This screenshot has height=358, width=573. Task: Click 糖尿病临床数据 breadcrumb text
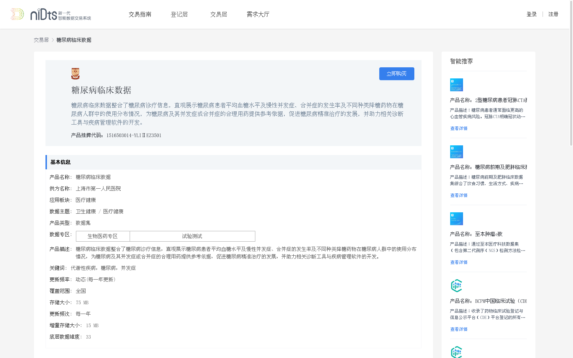coord(74,40)
